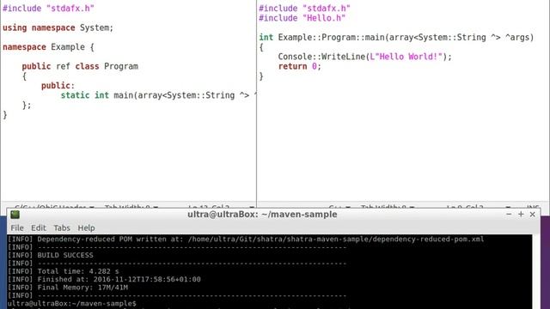Open the Edit menu in terminal
Screen dimensions: 550x309
coord(38,228)
